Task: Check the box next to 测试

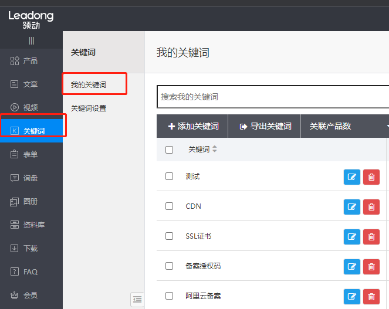Action: coord(169,176)
